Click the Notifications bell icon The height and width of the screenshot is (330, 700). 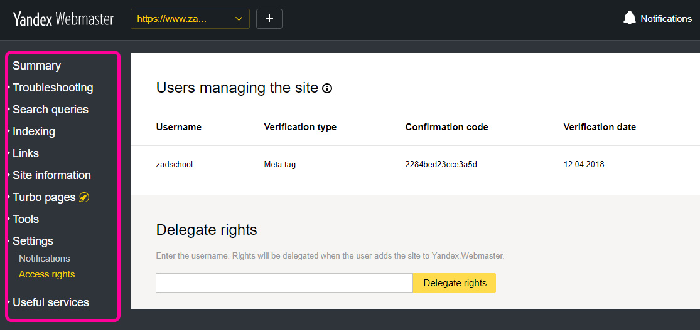click(x=630, y=18)
